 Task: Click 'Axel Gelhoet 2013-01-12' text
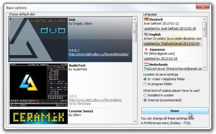161,23
